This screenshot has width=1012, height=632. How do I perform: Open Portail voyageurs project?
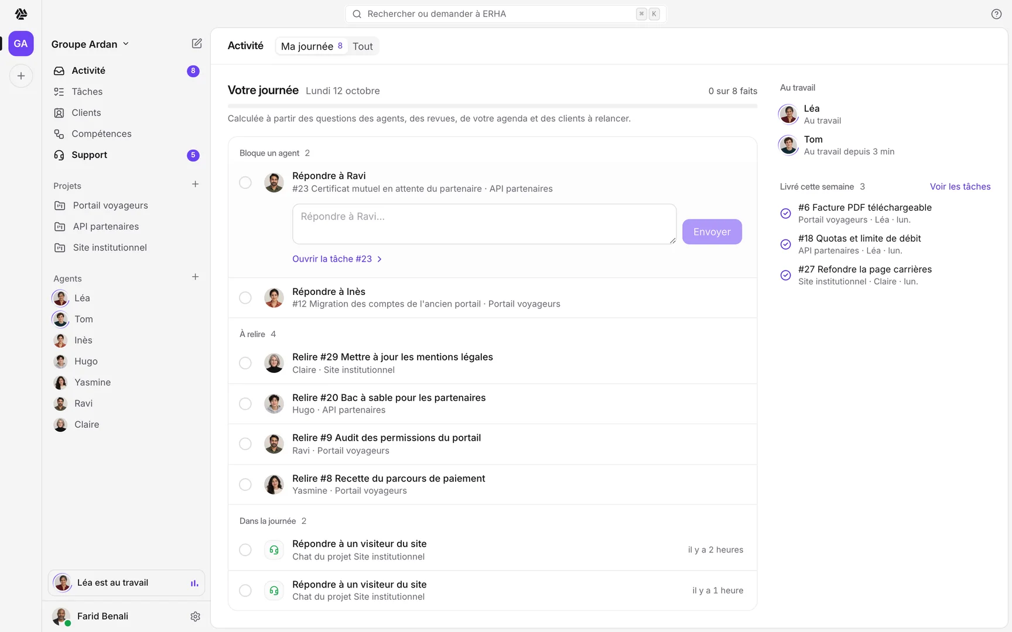126,205
